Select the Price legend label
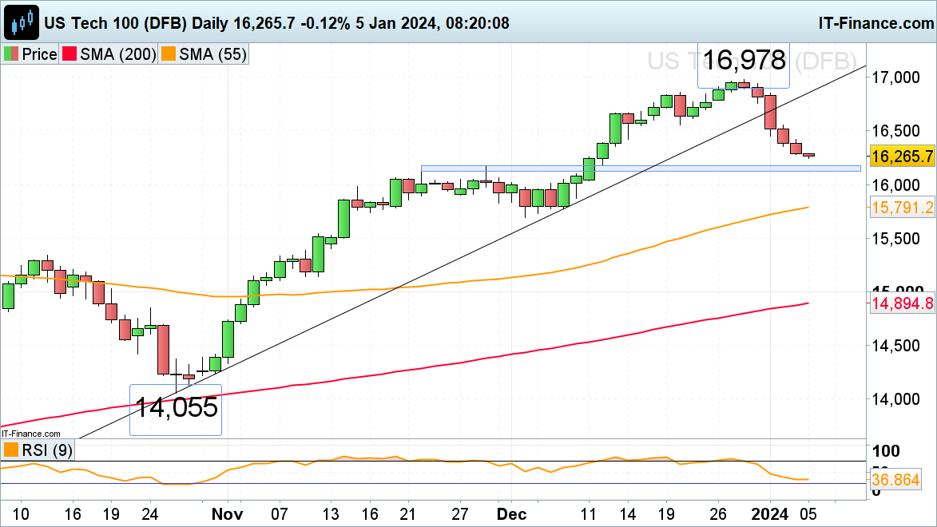 coord(39,54)
